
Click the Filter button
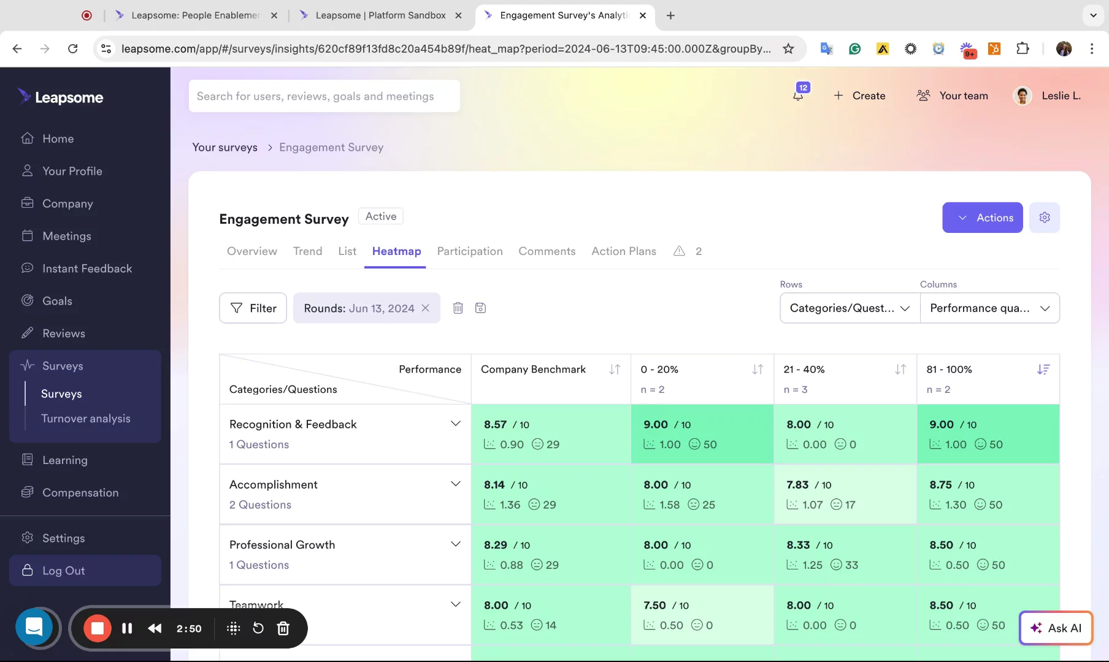(253, 308)
